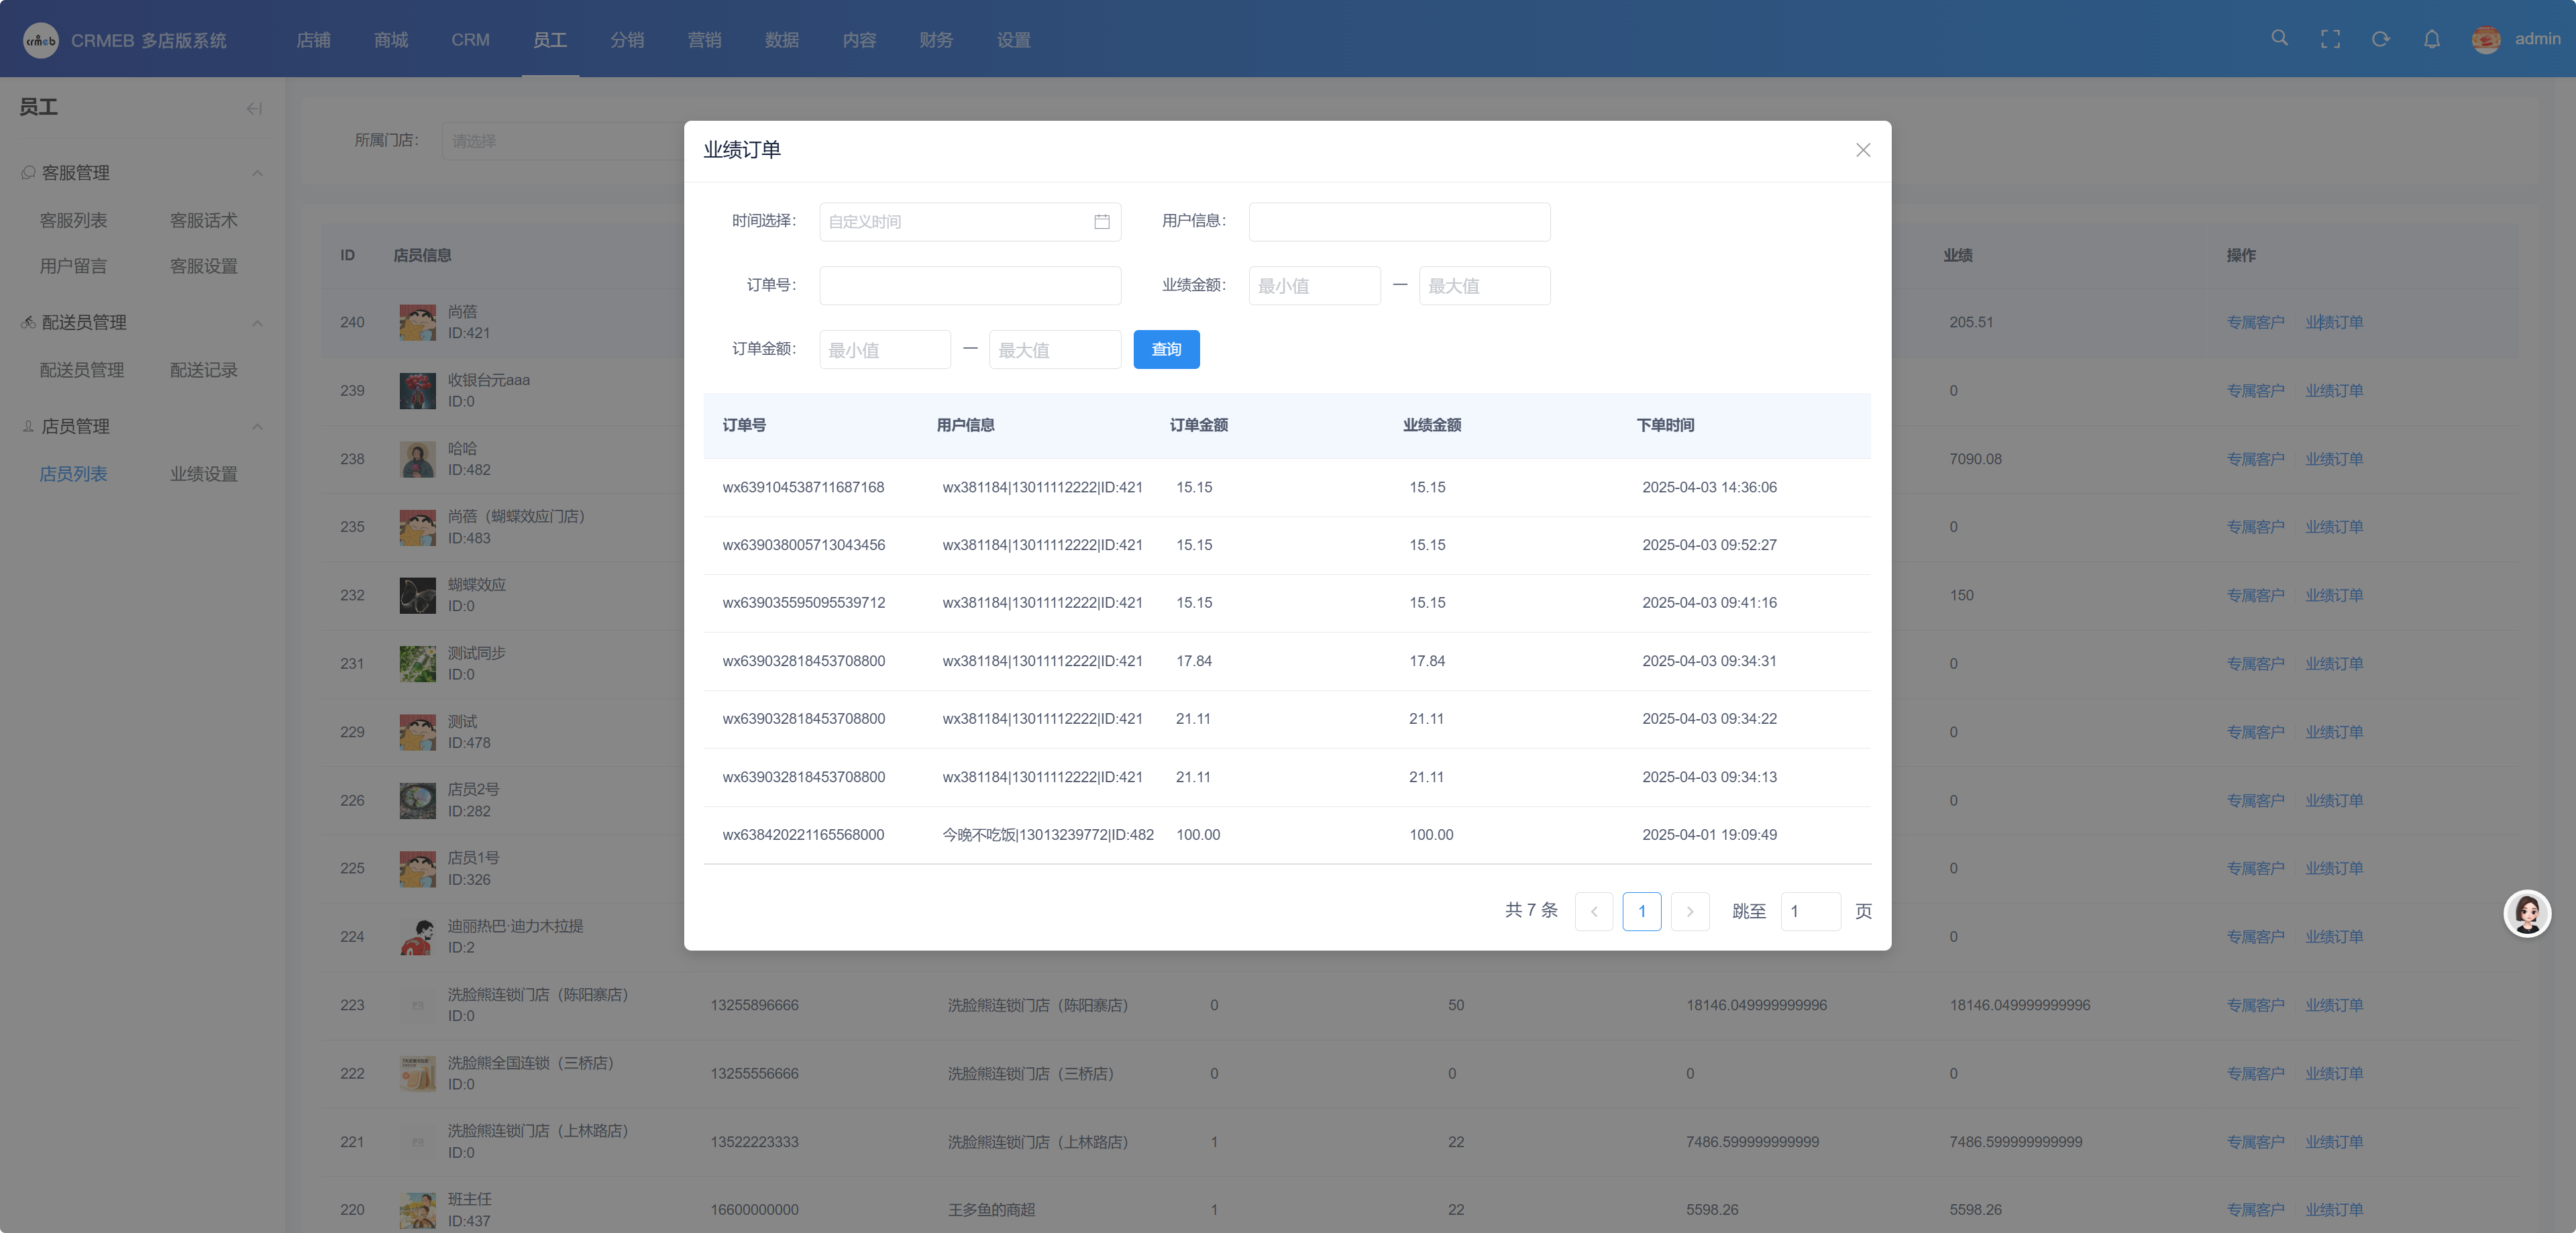Collapse the 客服管理 menu group
The width and height of the screenshot is (2576, 1233).
pos(257,173)
